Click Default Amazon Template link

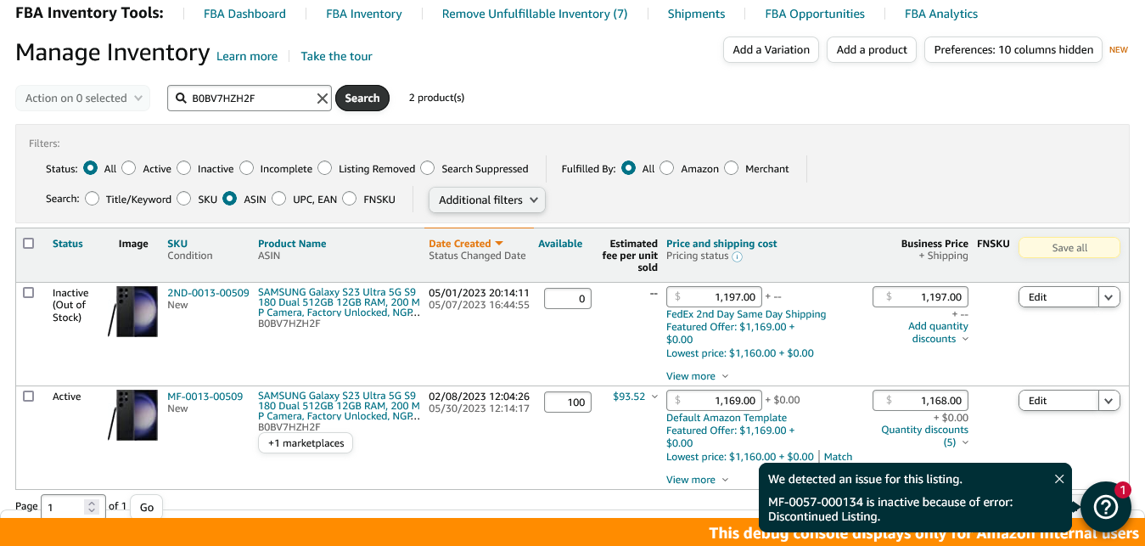click(727, 418)
